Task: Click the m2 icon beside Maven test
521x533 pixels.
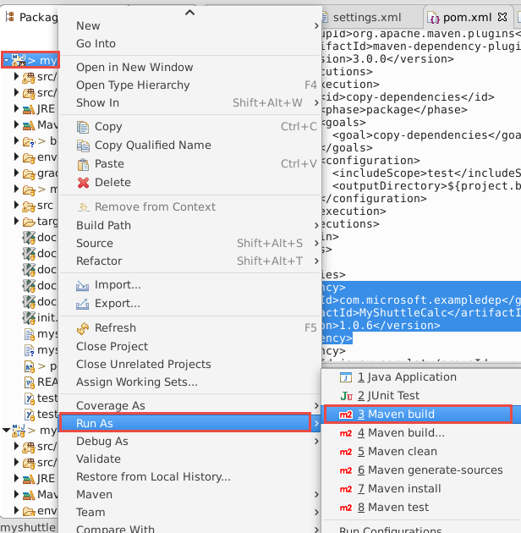Action: point(346,508)
